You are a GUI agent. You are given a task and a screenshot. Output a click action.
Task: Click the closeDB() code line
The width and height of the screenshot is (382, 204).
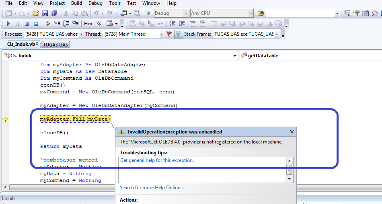54,133
